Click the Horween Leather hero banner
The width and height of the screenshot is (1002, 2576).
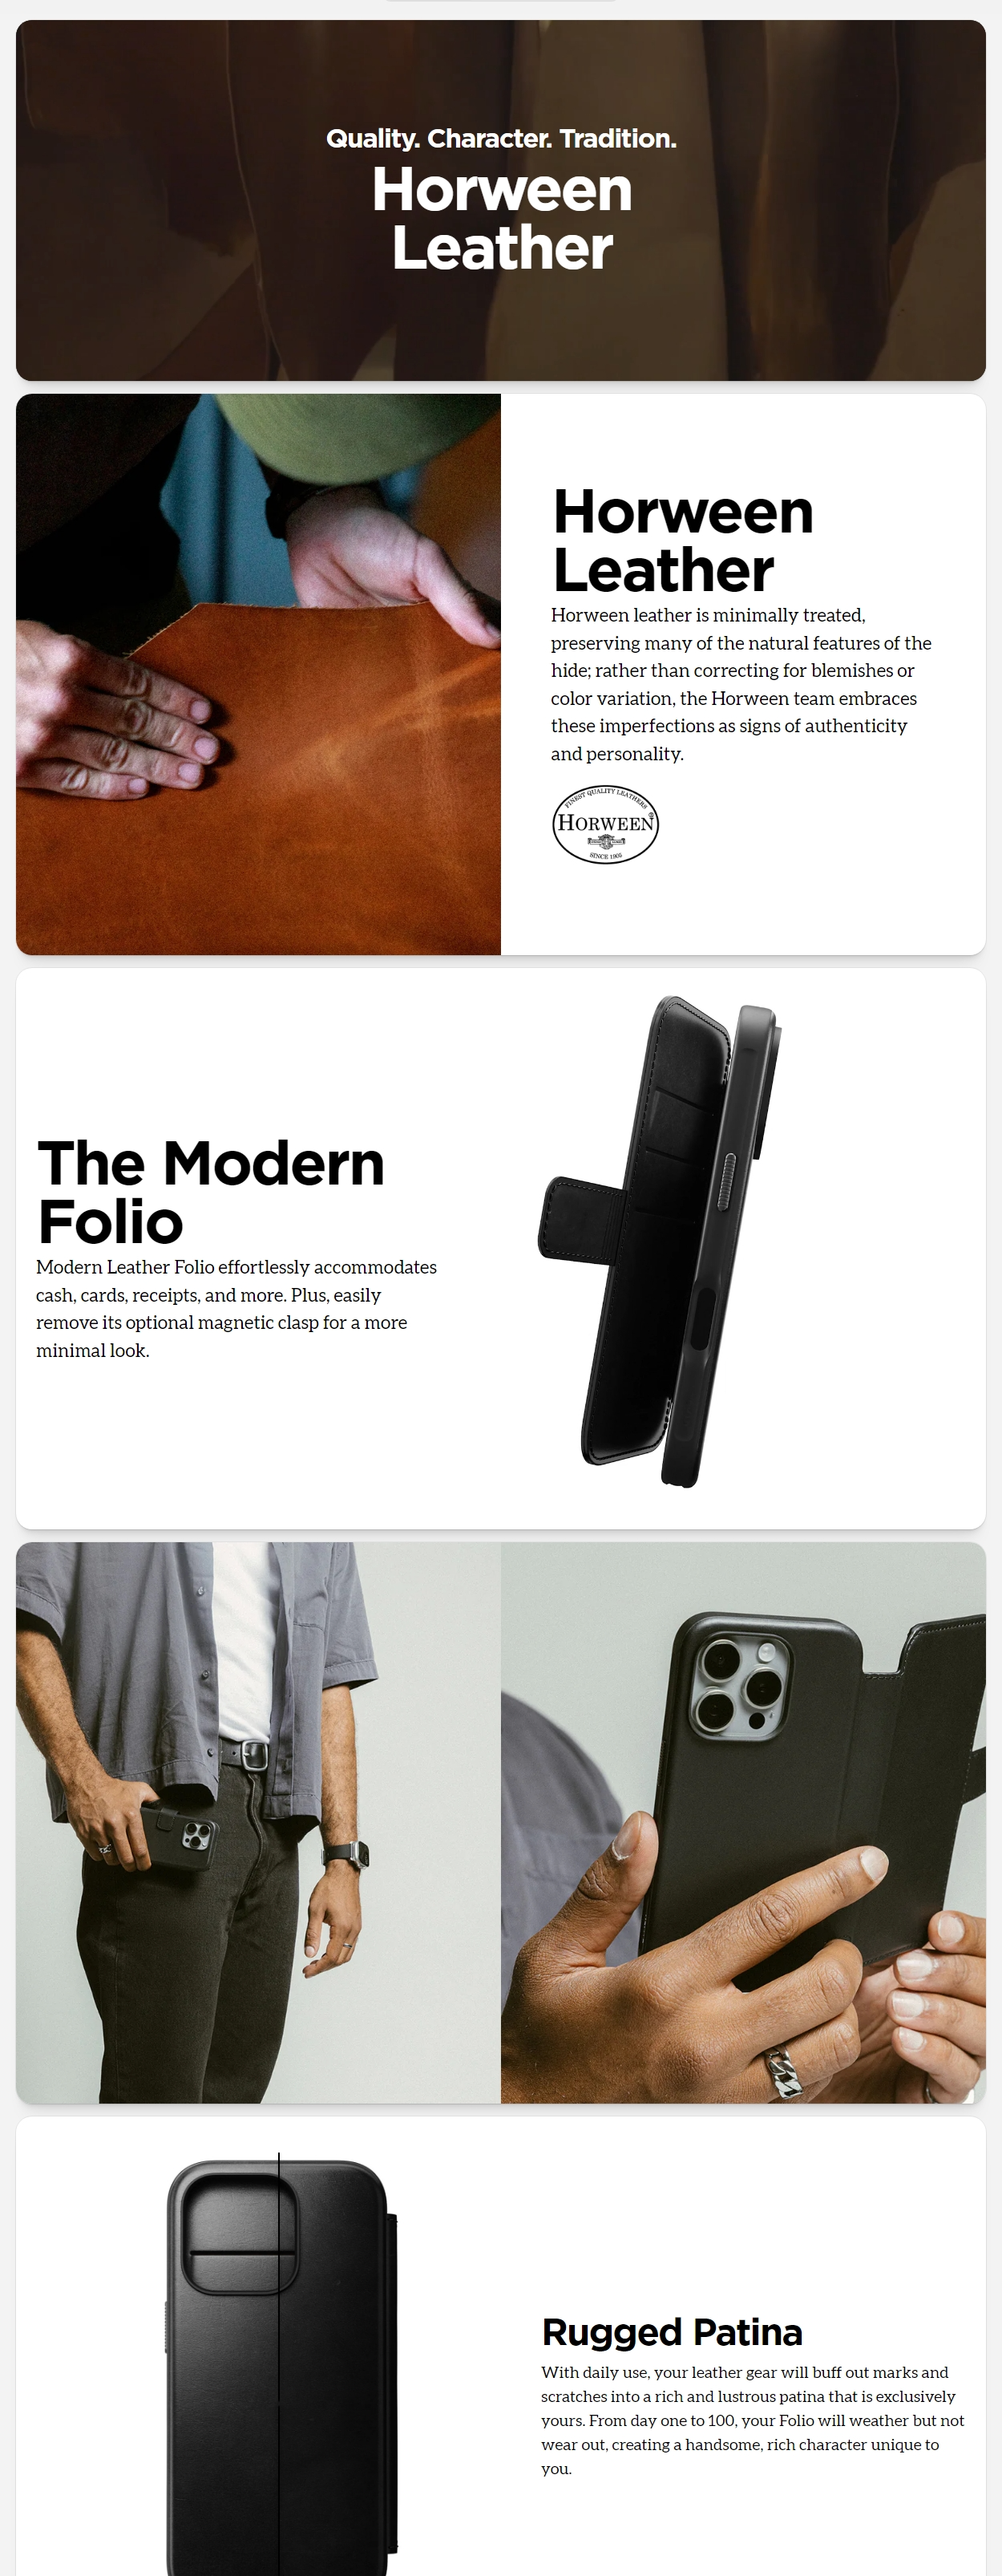(501, 200)
